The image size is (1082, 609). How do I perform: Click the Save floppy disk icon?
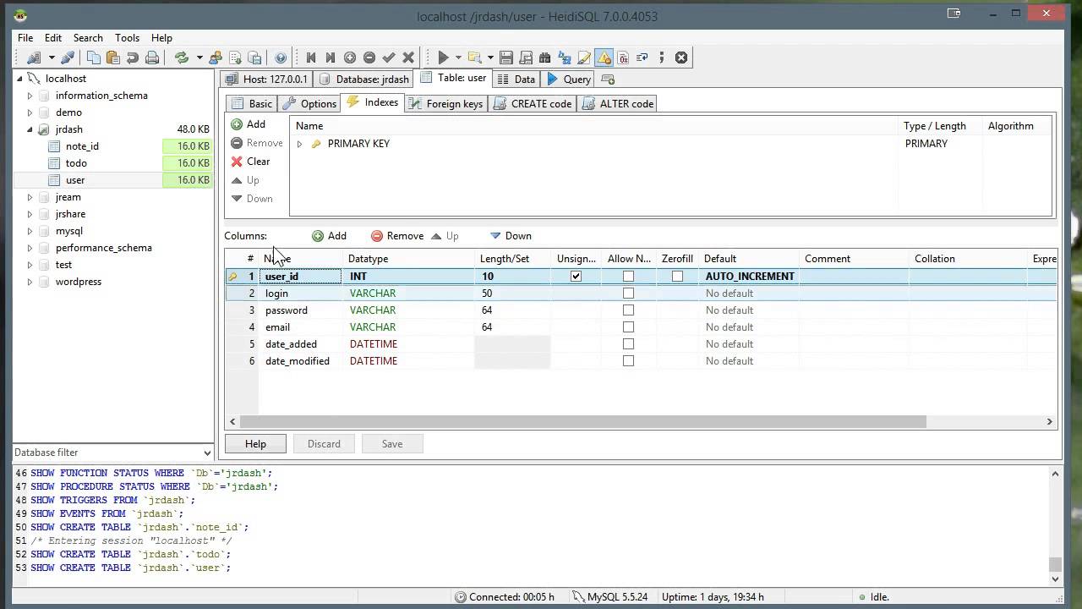pyautogui.click(x=506, y=58)
